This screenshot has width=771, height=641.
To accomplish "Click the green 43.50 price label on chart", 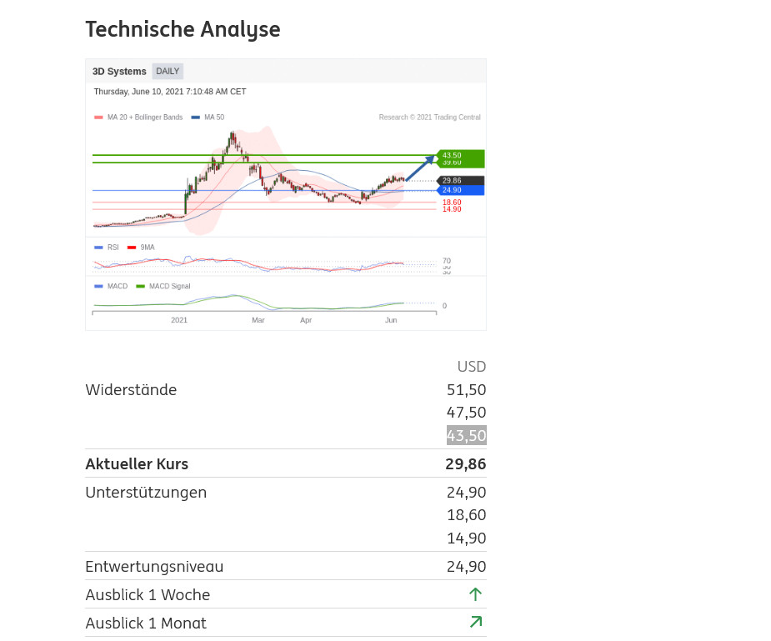I will pyautogui.click(x=459, y=155).
